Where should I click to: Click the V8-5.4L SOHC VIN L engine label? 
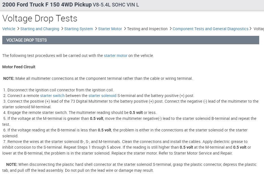tap(116, 5)
